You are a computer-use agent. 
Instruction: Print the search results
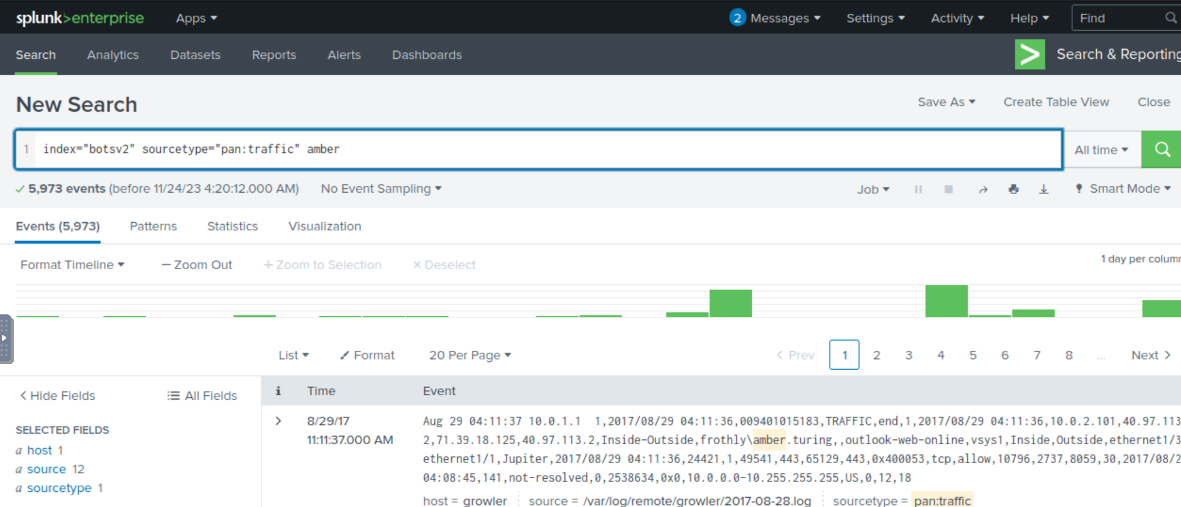coord(1013,189)
